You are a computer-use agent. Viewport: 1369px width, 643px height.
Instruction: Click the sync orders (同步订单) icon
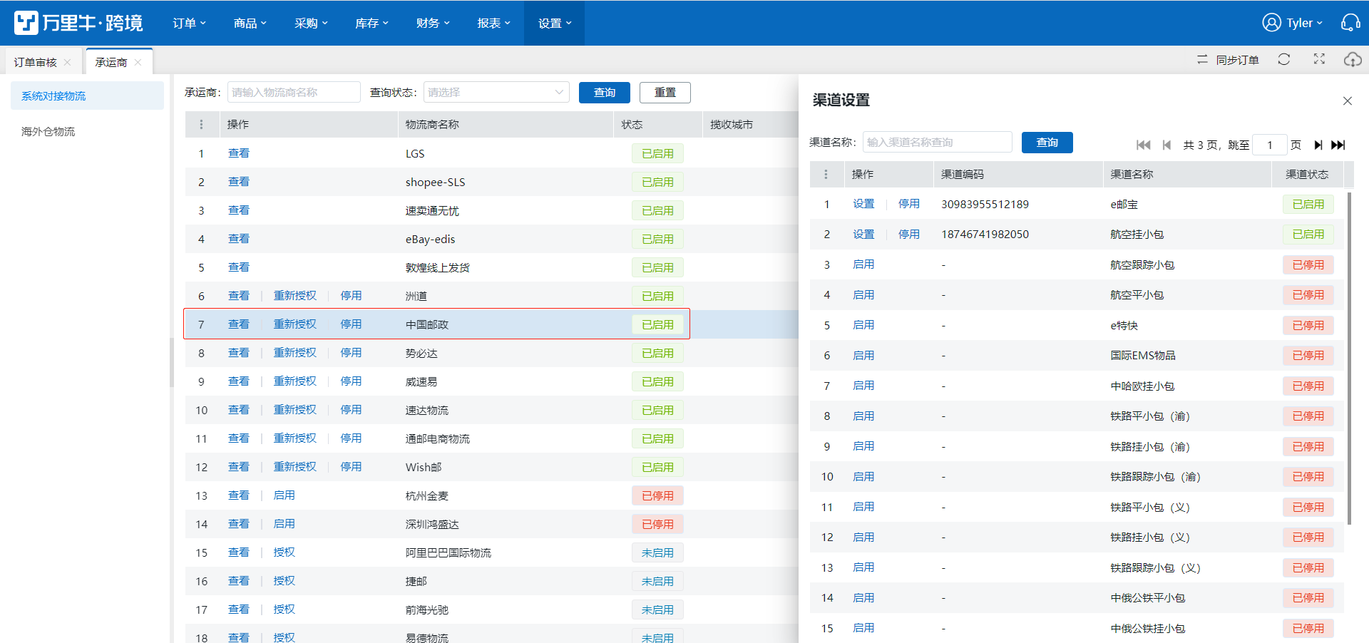tap(1202, 60)
